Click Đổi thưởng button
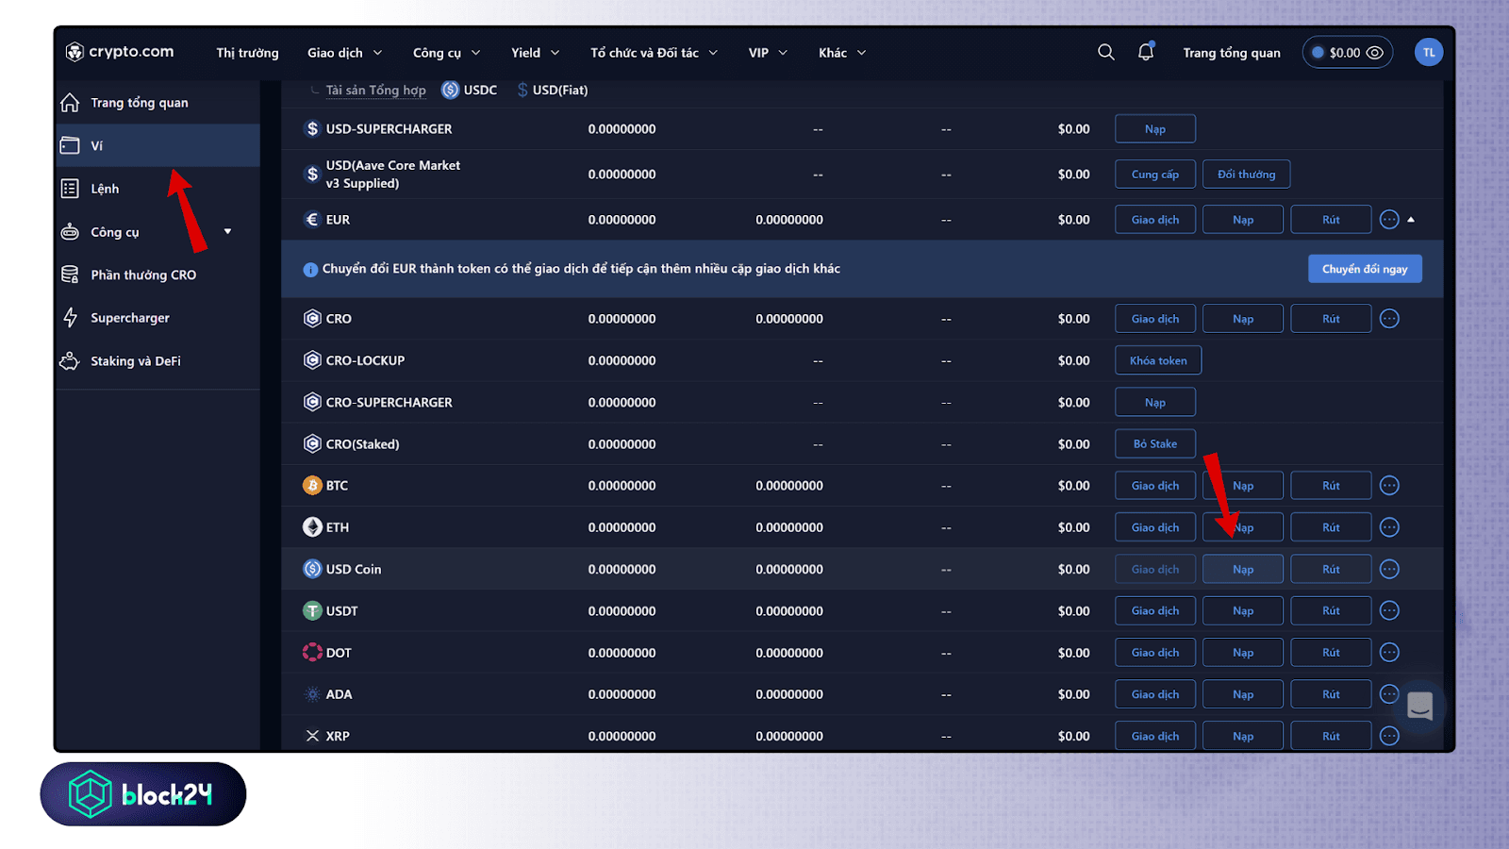 pyautogui.click(x=1246, y=175)
